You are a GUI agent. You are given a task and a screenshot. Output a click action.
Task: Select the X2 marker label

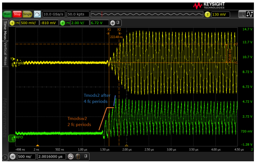(119, 30)
